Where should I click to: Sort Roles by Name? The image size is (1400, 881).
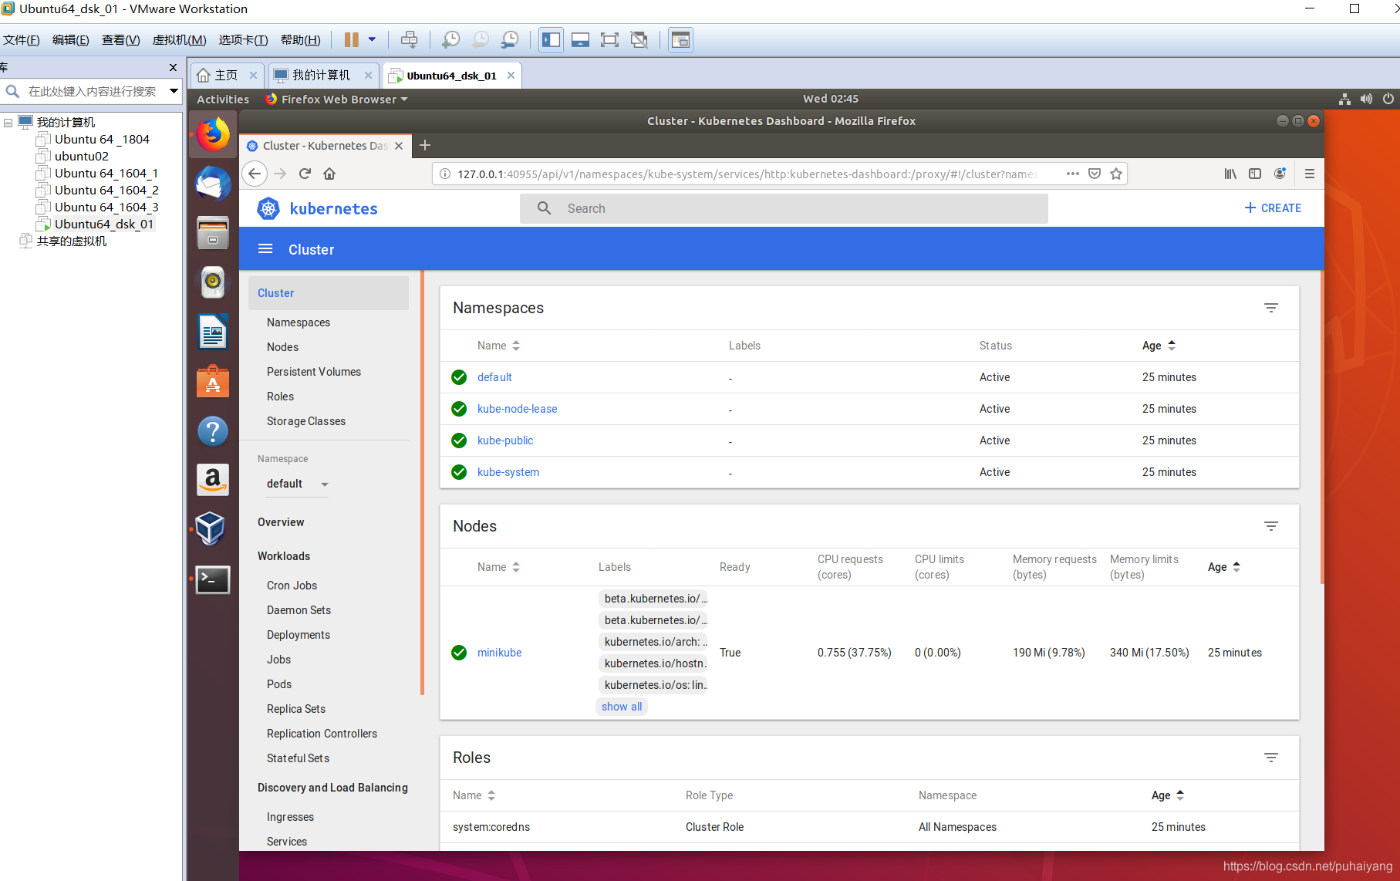[x=474, y=795]
